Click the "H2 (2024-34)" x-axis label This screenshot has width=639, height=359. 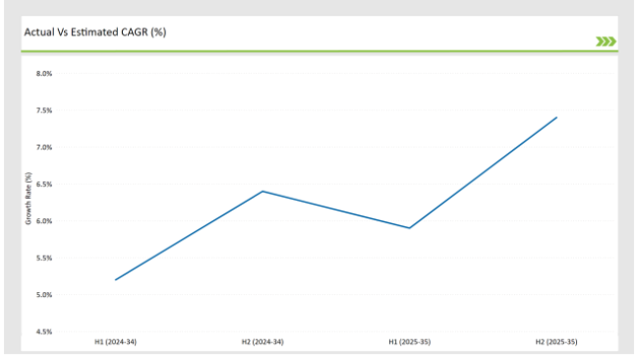[x=262, y=342]
